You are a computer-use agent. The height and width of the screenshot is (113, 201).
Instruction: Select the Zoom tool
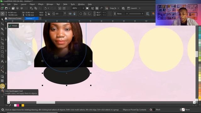tap(2, 34)
